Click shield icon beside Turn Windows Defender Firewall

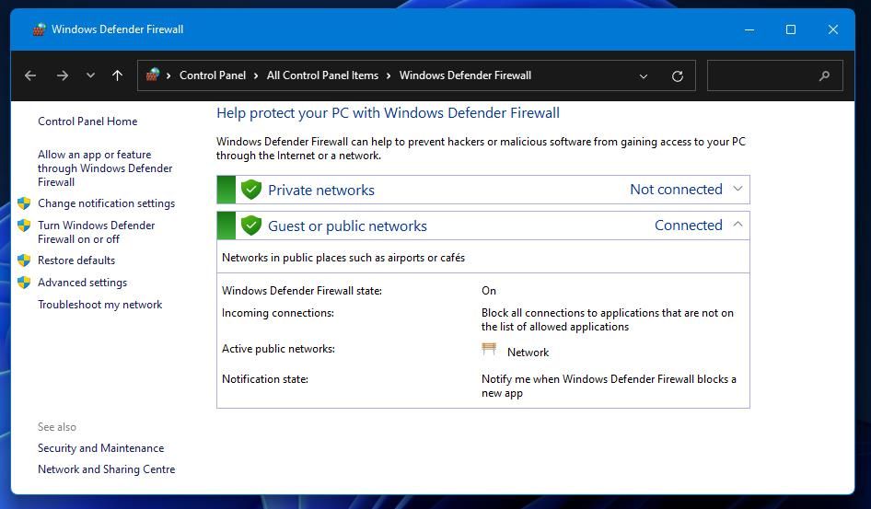point(24,226)
